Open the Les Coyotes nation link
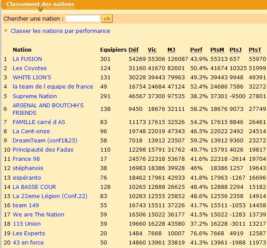The height and width of the screenshot is (248, 267). 30,68
